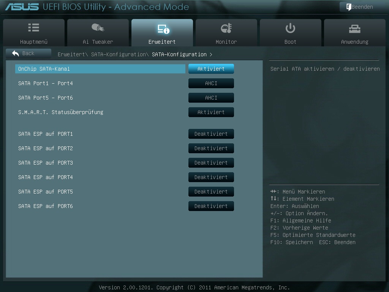
Task: Click the Back button label
Action: [x=28, y=53]
